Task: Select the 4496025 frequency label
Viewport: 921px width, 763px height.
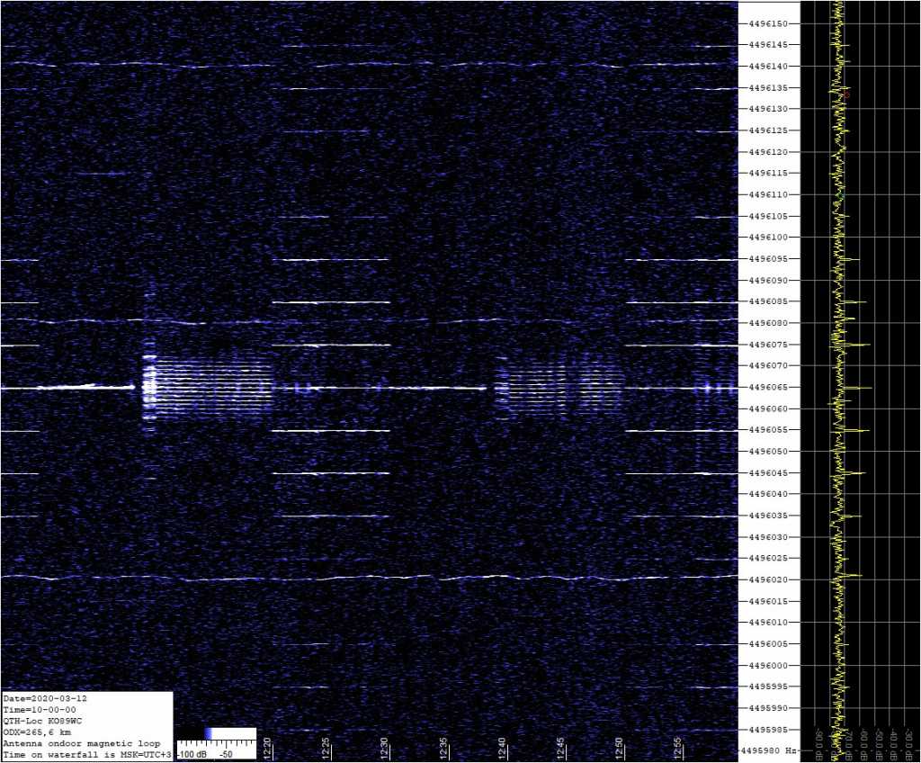Action: click(x=768, y=559)
